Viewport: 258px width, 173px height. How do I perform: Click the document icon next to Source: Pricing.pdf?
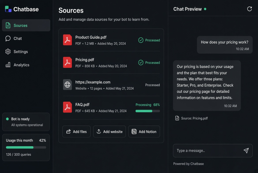click(x=177, y=118)
